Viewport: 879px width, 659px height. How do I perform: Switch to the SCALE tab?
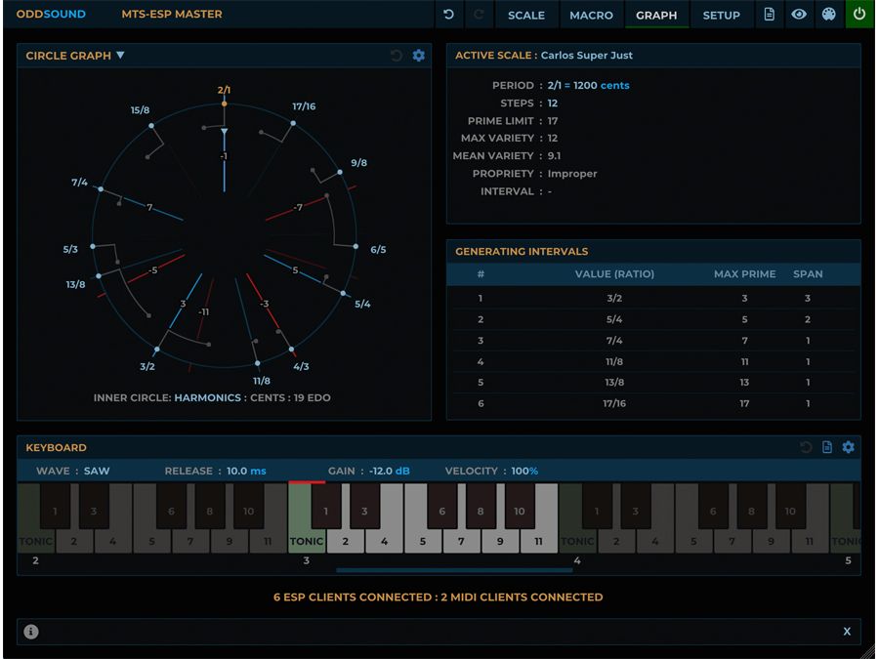pos(525,15)
